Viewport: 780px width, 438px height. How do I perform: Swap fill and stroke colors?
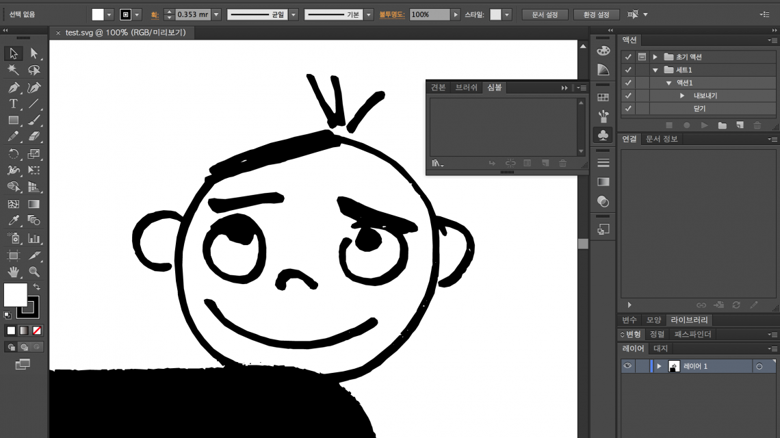point(36,287)
